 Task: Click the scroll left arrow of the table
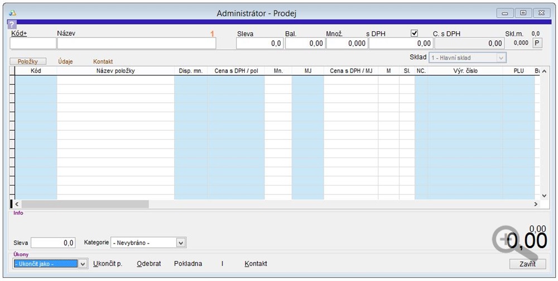[17, 204]
